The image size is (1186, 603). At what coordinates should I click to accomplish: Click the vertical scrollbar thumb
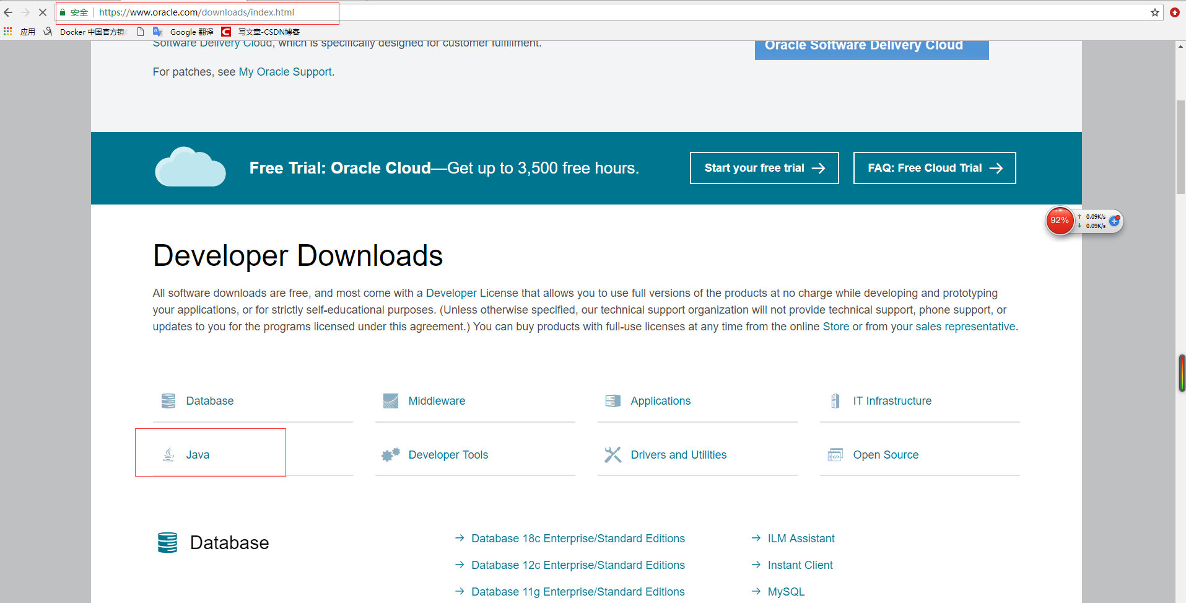(1180, 147)
